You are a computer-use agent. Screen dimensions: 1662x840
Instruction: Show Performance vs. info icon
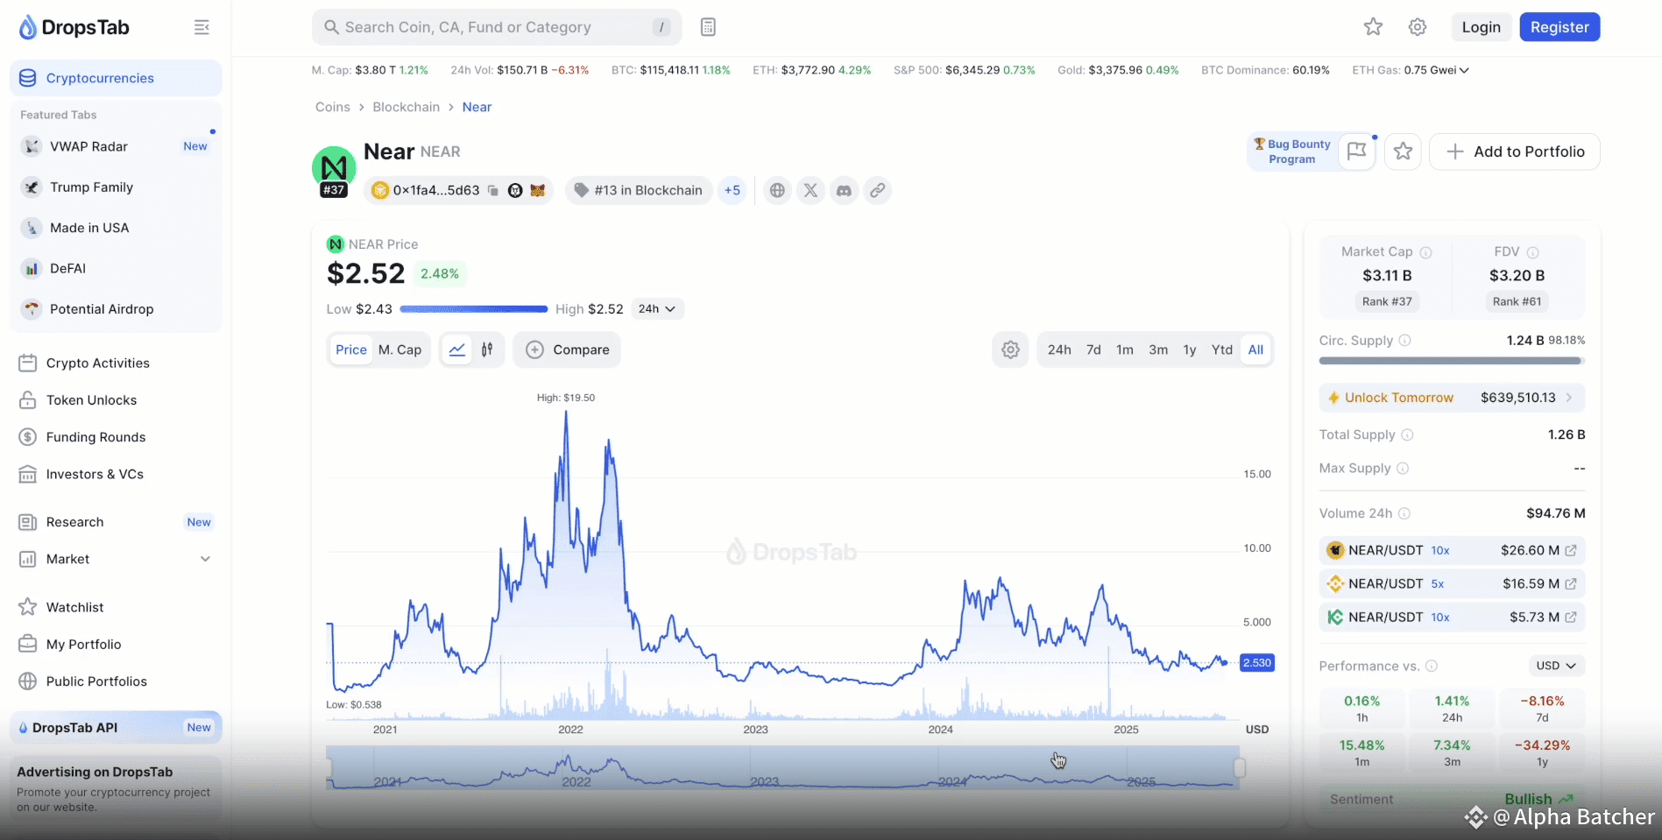click(1432, 666)
